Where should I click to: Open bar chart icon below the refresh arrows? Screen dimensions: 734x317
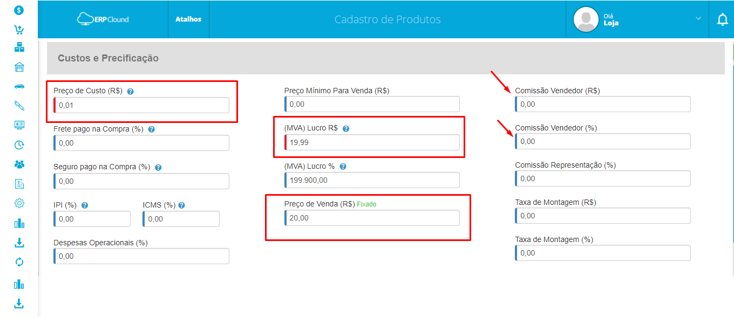pyautogui.click(x=19, y=284)
